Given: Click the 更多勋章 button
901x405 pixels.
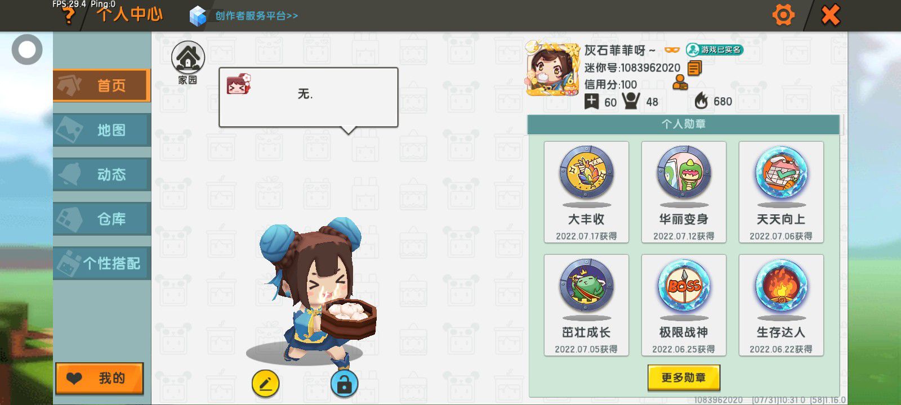Looking at the screenshot, I should pyautogui.click(x=684, y=377).
